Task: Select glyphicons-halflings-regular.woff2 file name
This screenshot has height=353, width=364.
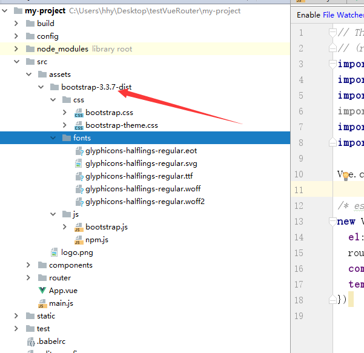Action: (145, 202)
